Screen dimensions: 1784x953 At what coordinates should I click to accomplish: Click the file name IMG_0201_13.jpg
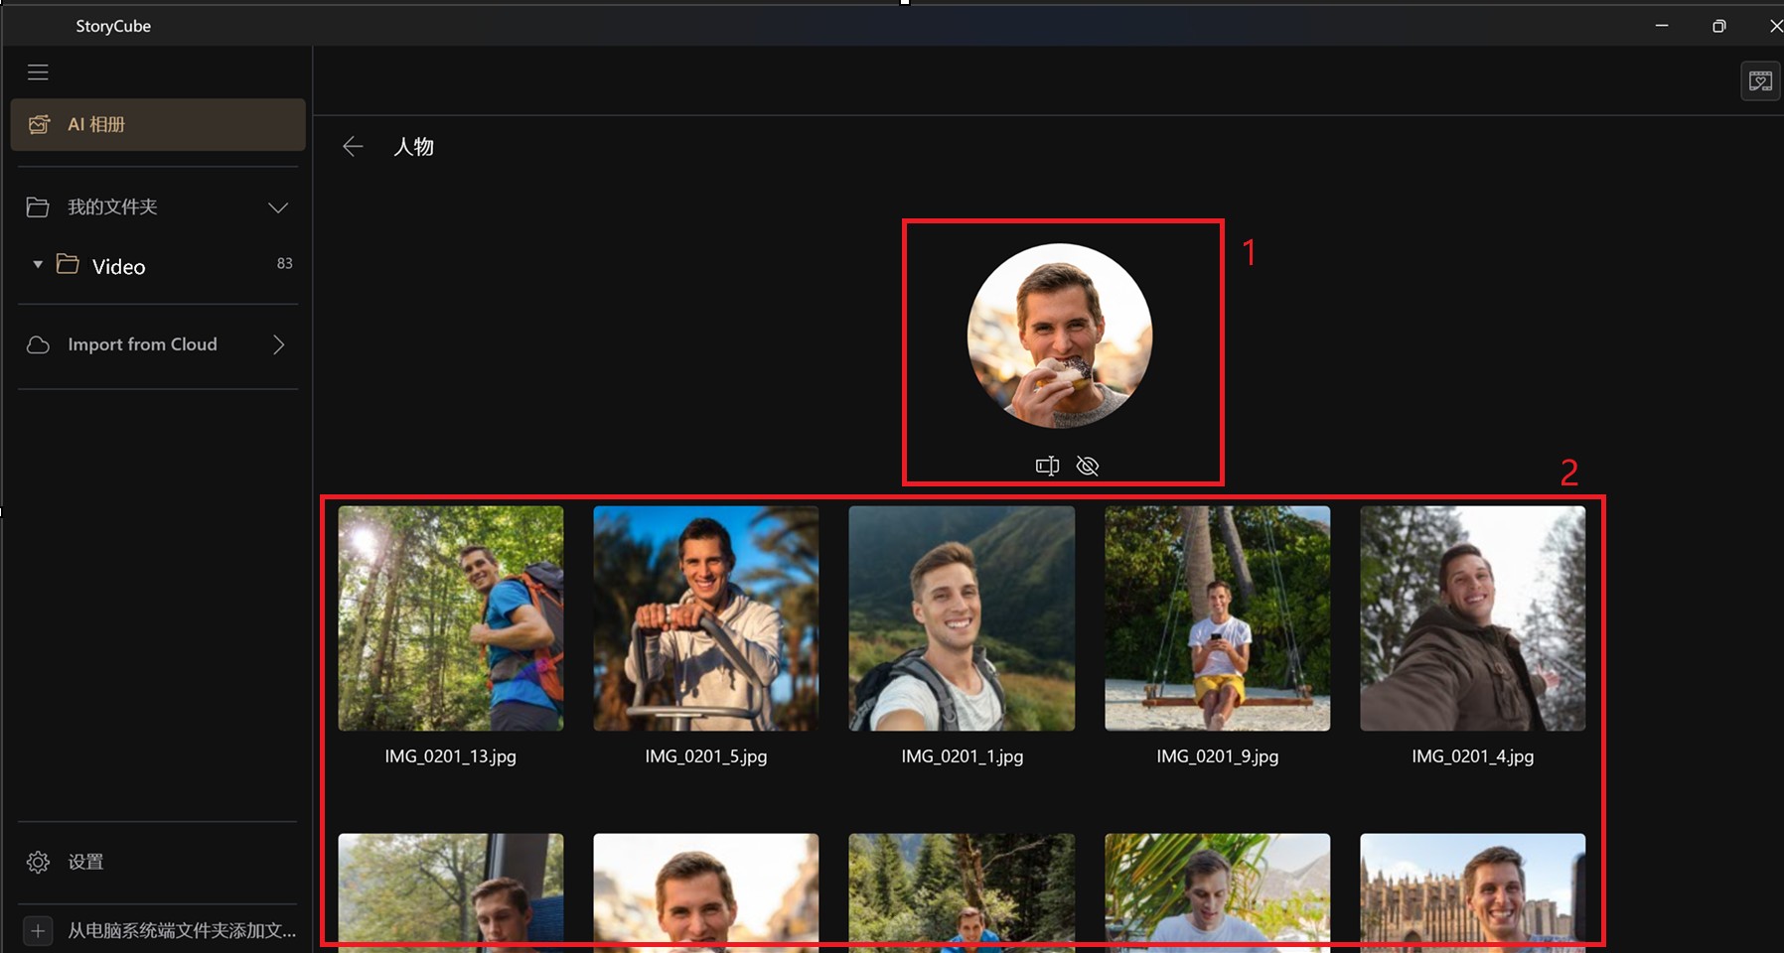(451, 756)
